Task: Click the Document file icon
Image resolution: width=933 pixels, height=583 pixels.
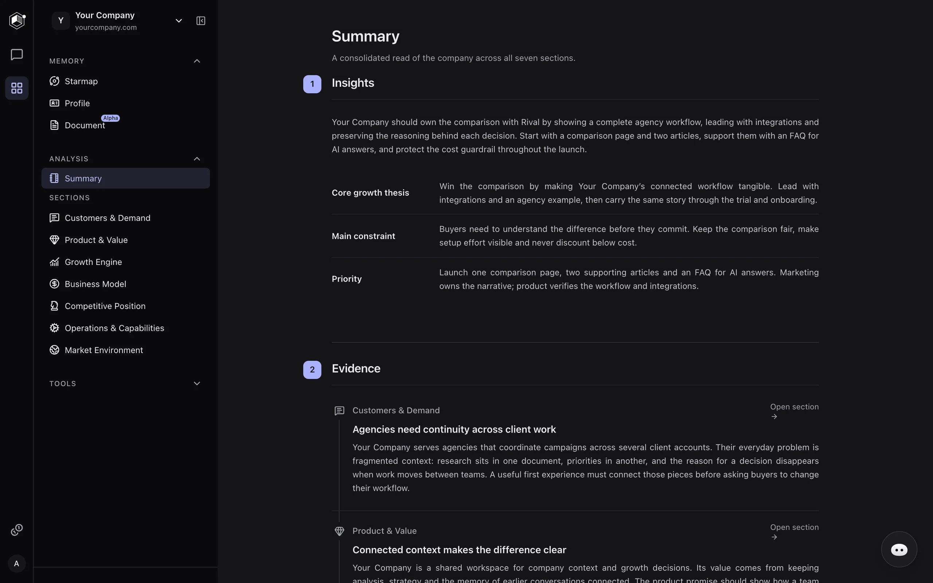Action: coord(54,125)
